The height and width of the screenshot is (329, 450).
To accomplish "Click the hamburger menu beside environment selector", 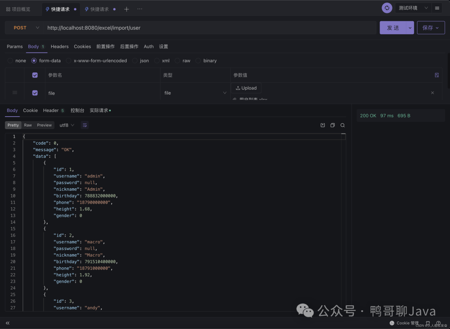I will click(x=437, y=8).
